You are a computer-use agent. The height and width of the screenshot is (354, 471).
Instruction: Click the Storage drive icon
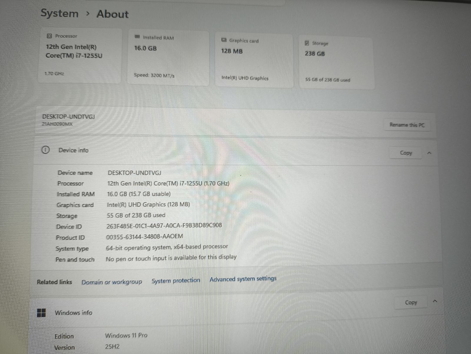point(307,43)
